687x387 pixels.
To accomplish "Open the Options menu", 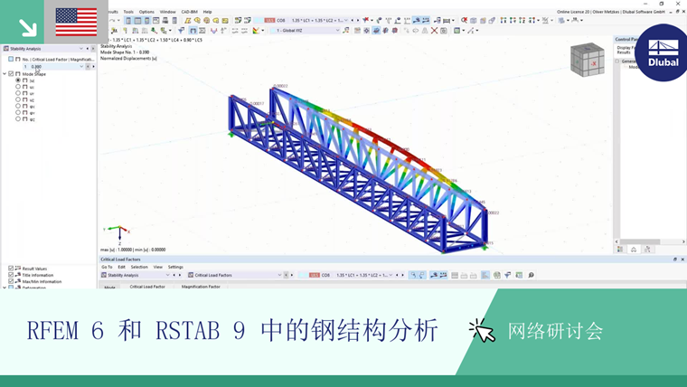I will 146,12.
